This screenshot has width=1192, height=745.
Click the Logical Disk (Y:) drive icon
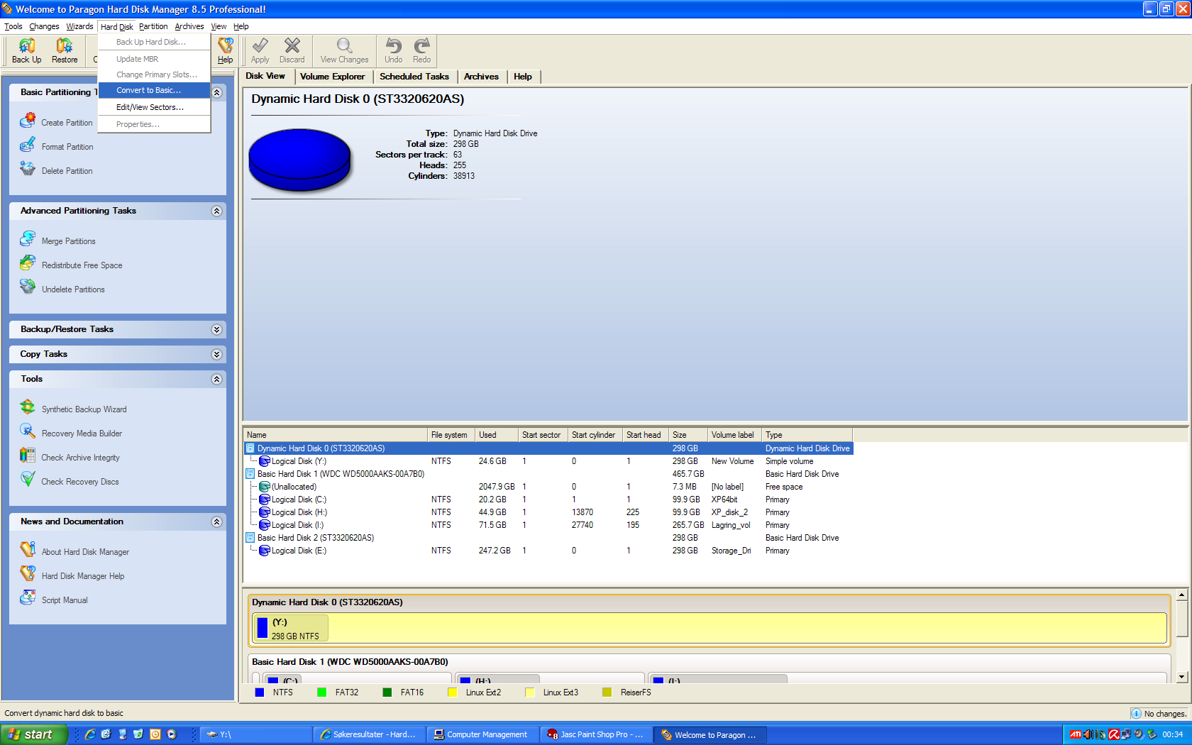pos(265,461)
